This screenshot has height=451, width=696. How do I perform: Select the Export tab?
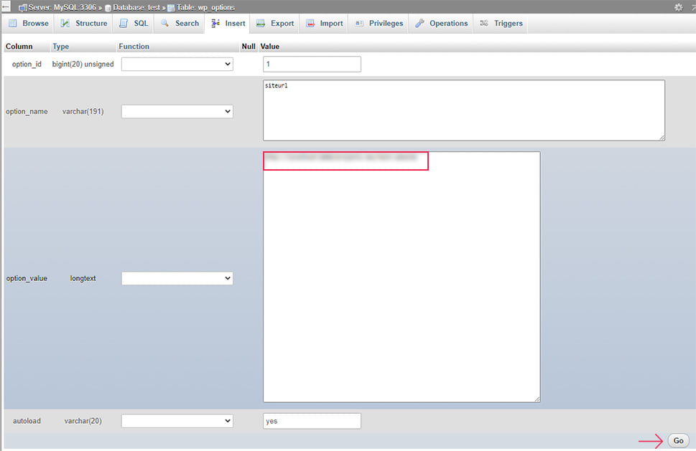pos(275,23)
